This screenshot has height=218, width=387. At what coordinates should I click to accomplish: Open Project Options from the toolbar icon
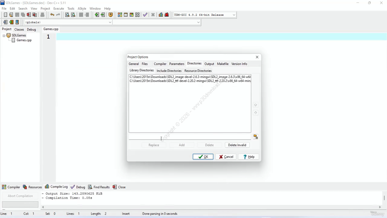[x=111, y=15]
